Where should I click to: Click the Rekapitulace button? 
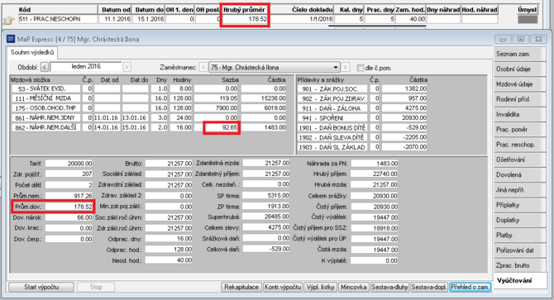241,287
